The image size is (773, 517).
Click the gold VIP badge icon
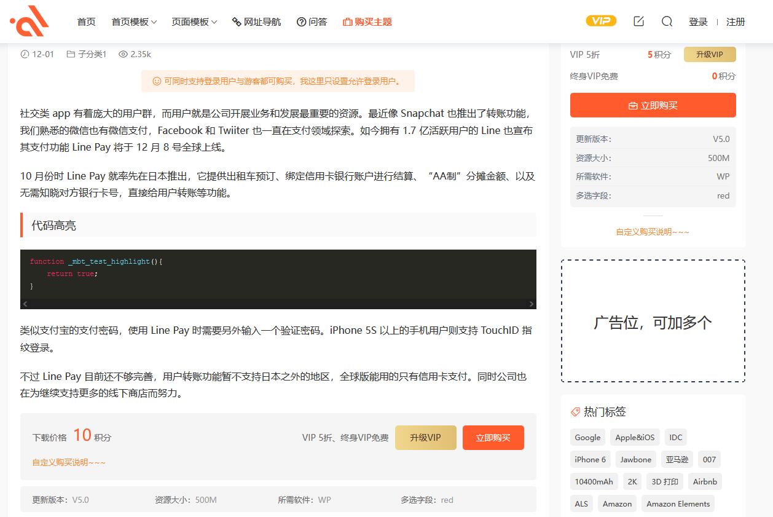600,21
